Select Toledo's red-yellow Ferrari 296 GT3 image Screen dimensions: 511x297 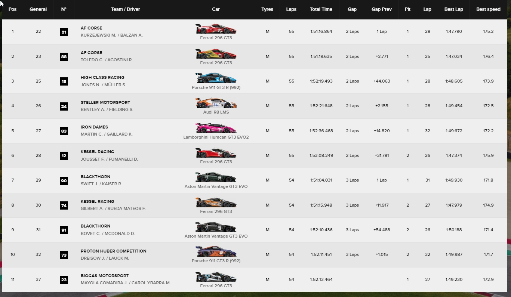coord(216,54)
